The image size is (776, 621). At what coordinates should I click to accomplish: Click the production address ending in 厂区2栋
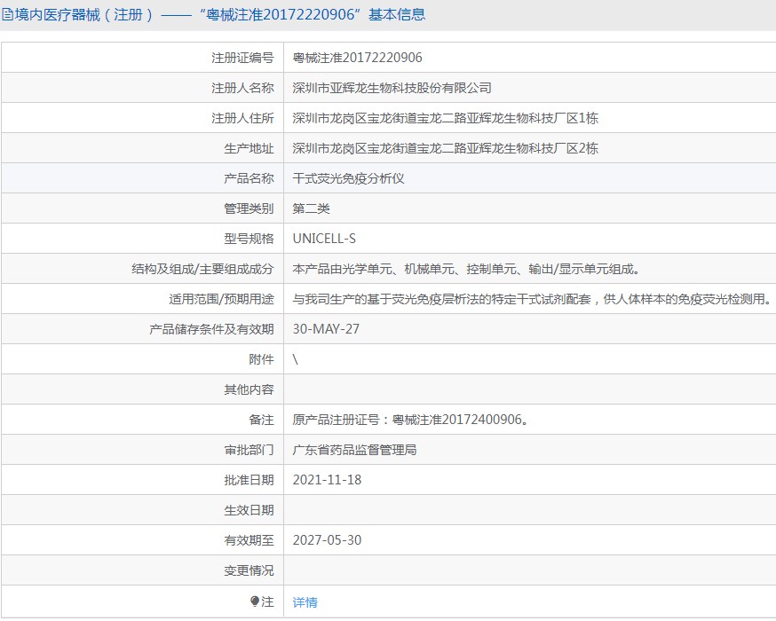(445, 148)
